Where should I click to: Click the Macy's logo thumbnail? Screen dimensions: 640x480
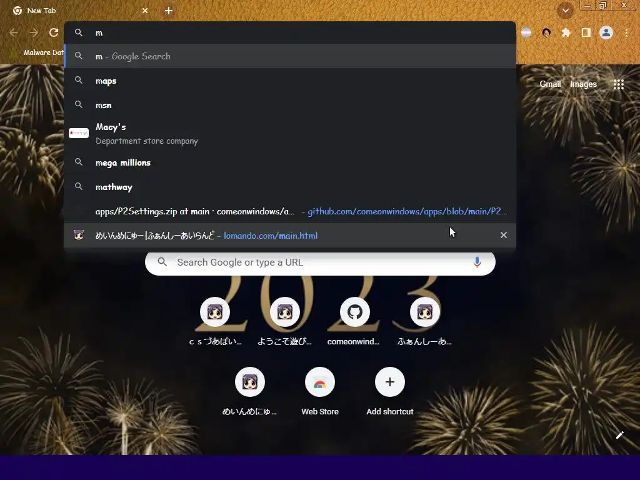pyautogui.click(x=79, y=133)
